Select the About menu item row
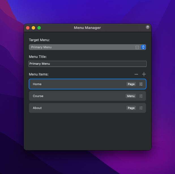This screenshot has width=175, height=174. 76,108
